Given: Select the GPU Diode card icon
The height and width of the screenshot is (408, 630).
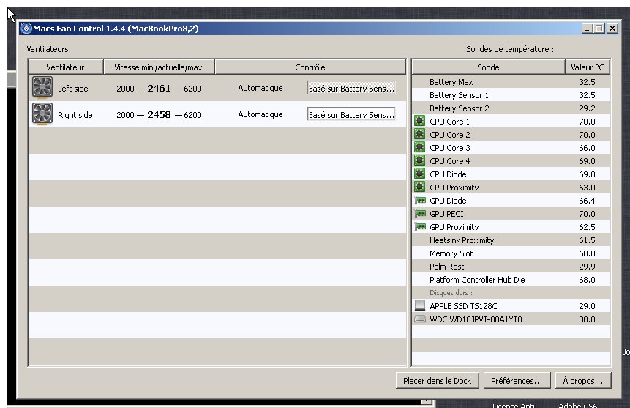Looking at the screenshot, I should [x=420, y=201].
